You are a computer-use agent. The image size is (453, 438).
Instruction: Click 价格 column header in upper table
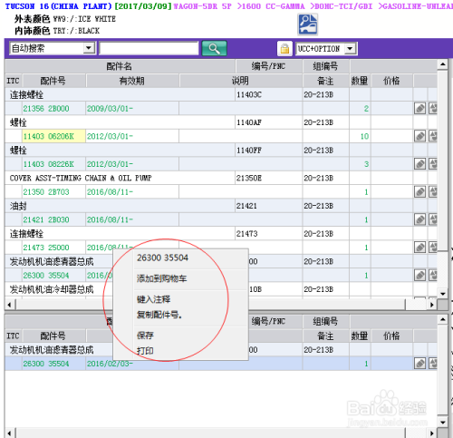[391, 81]
